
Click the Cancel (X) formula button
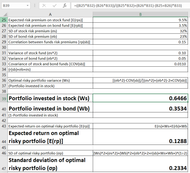pyautogui.click(x=44, y=5)
